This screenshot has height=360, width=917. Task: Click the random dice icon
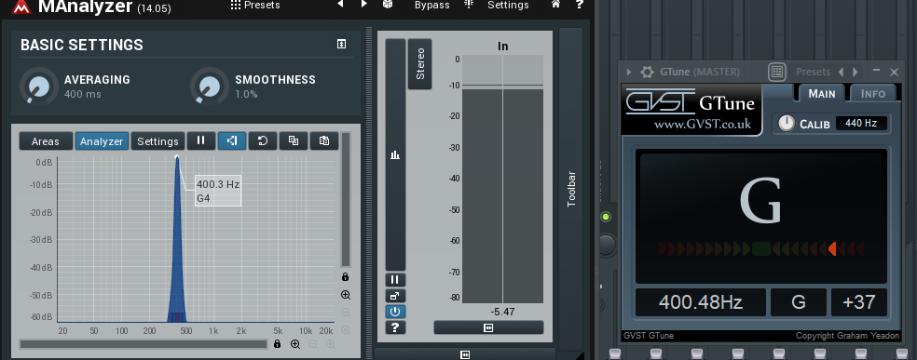[x=388, y=5]
